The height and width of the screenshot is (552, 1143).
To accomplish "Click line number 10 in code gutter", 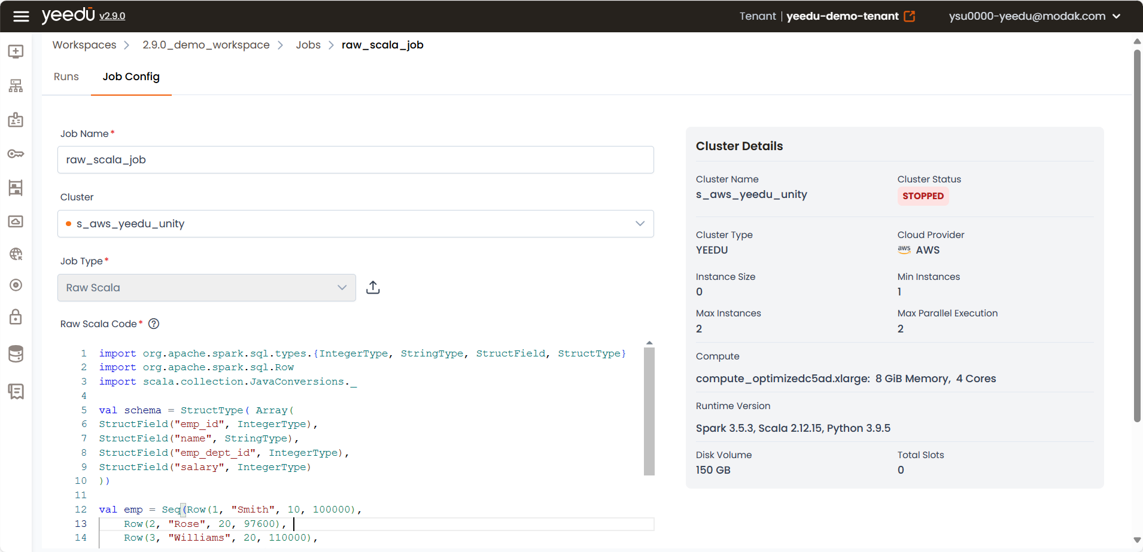I will pos(81,481).
